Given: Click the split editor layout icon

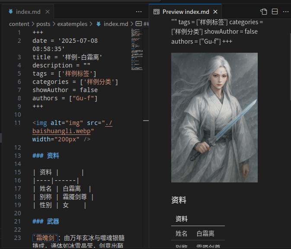Looking at the screenshot, I should point(275,12).
